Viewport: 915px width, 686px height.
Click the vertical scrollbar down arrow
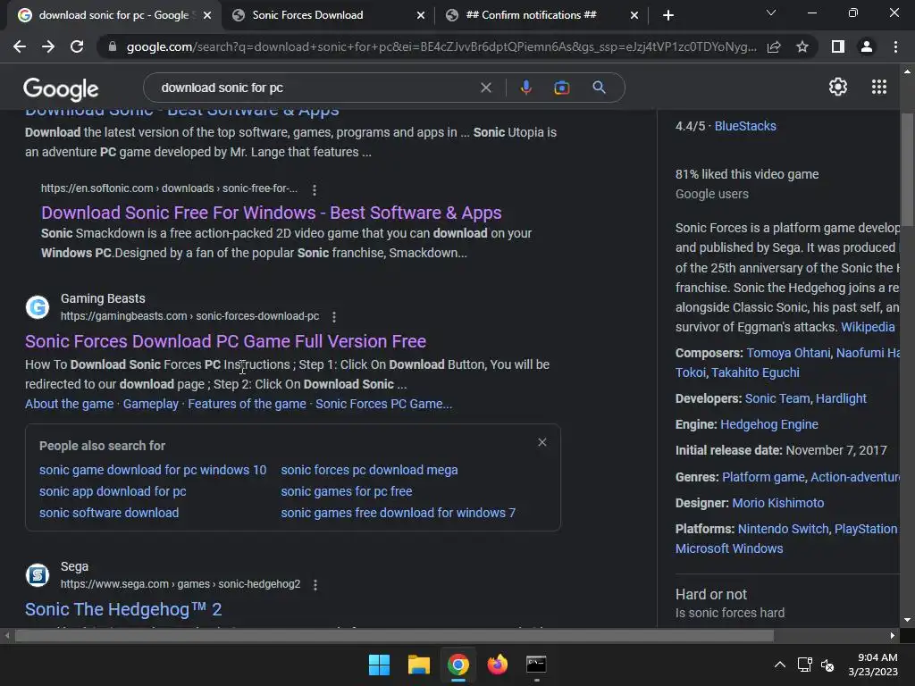(908, 620)
